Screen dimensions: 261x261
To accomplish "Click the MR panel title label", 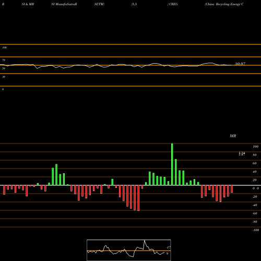I will click(x=233, y=136).
